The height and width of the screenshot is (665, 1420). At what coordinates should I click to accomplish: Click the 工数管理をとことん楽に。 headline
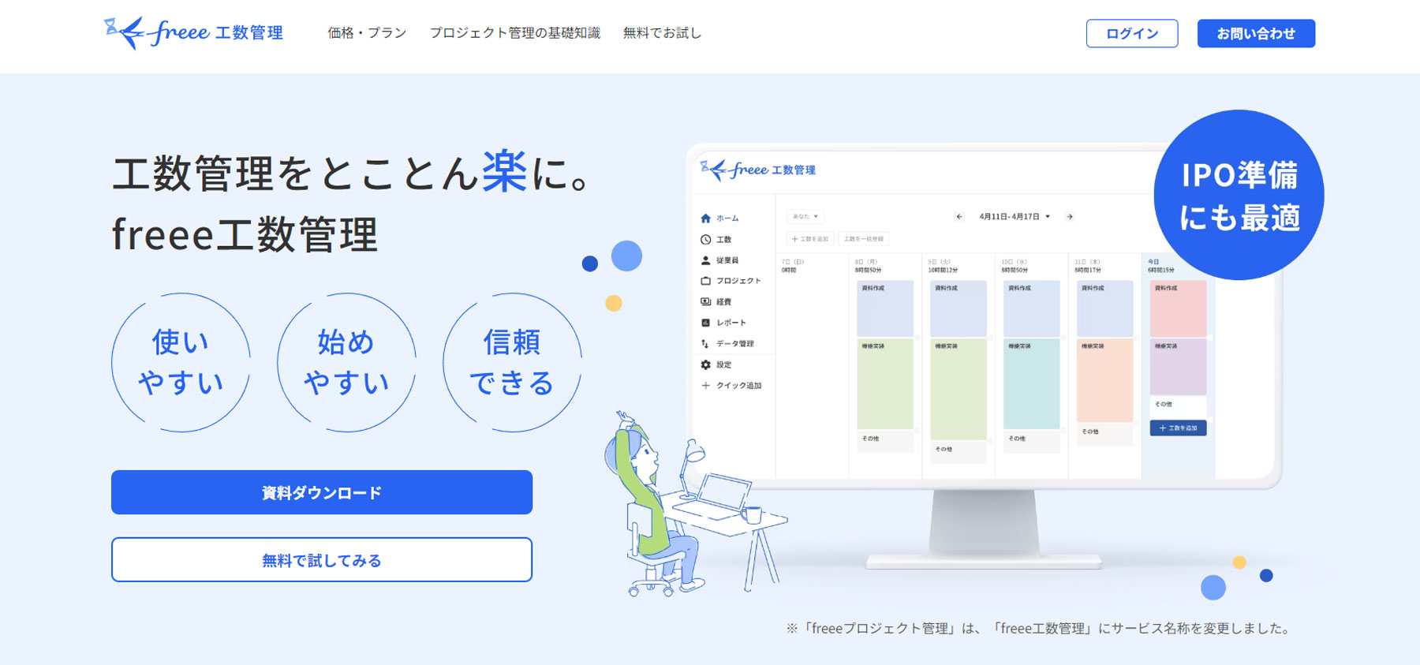click(x=352, y=172)
